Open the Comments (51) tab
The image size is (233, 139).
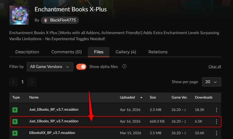pos(66,52)
